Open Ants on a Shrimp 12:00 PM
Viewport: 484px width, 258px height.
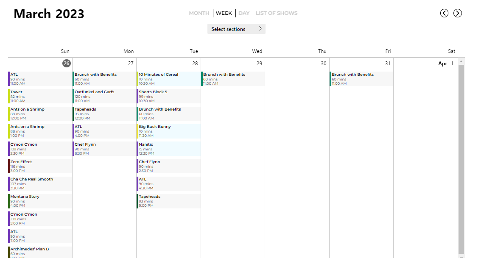pyautogui.click(x=40, y=114)
